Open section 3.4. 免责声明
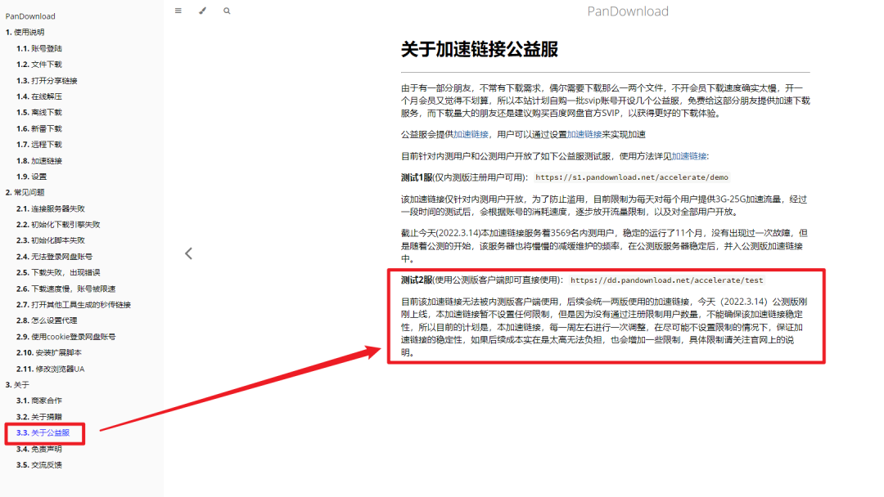884x497 pixels. click(x=39, y=449)
